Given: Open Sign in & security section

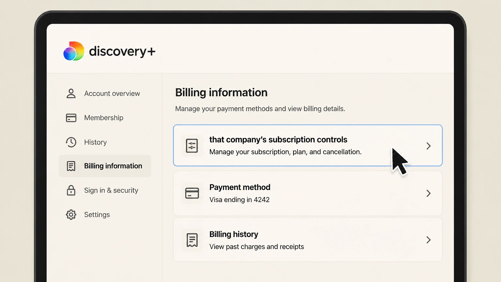Looking at the screenshot, I should click(105, 190).
